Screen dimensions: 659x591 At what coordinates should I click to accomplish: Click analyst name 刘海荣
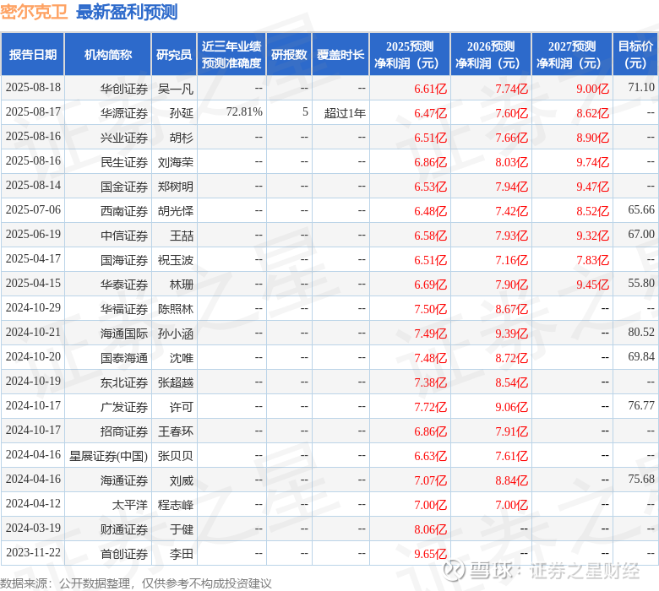[x=175, y=162]
